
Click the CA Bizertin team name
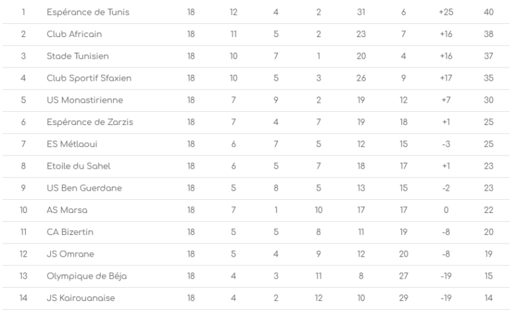(70, 234)
